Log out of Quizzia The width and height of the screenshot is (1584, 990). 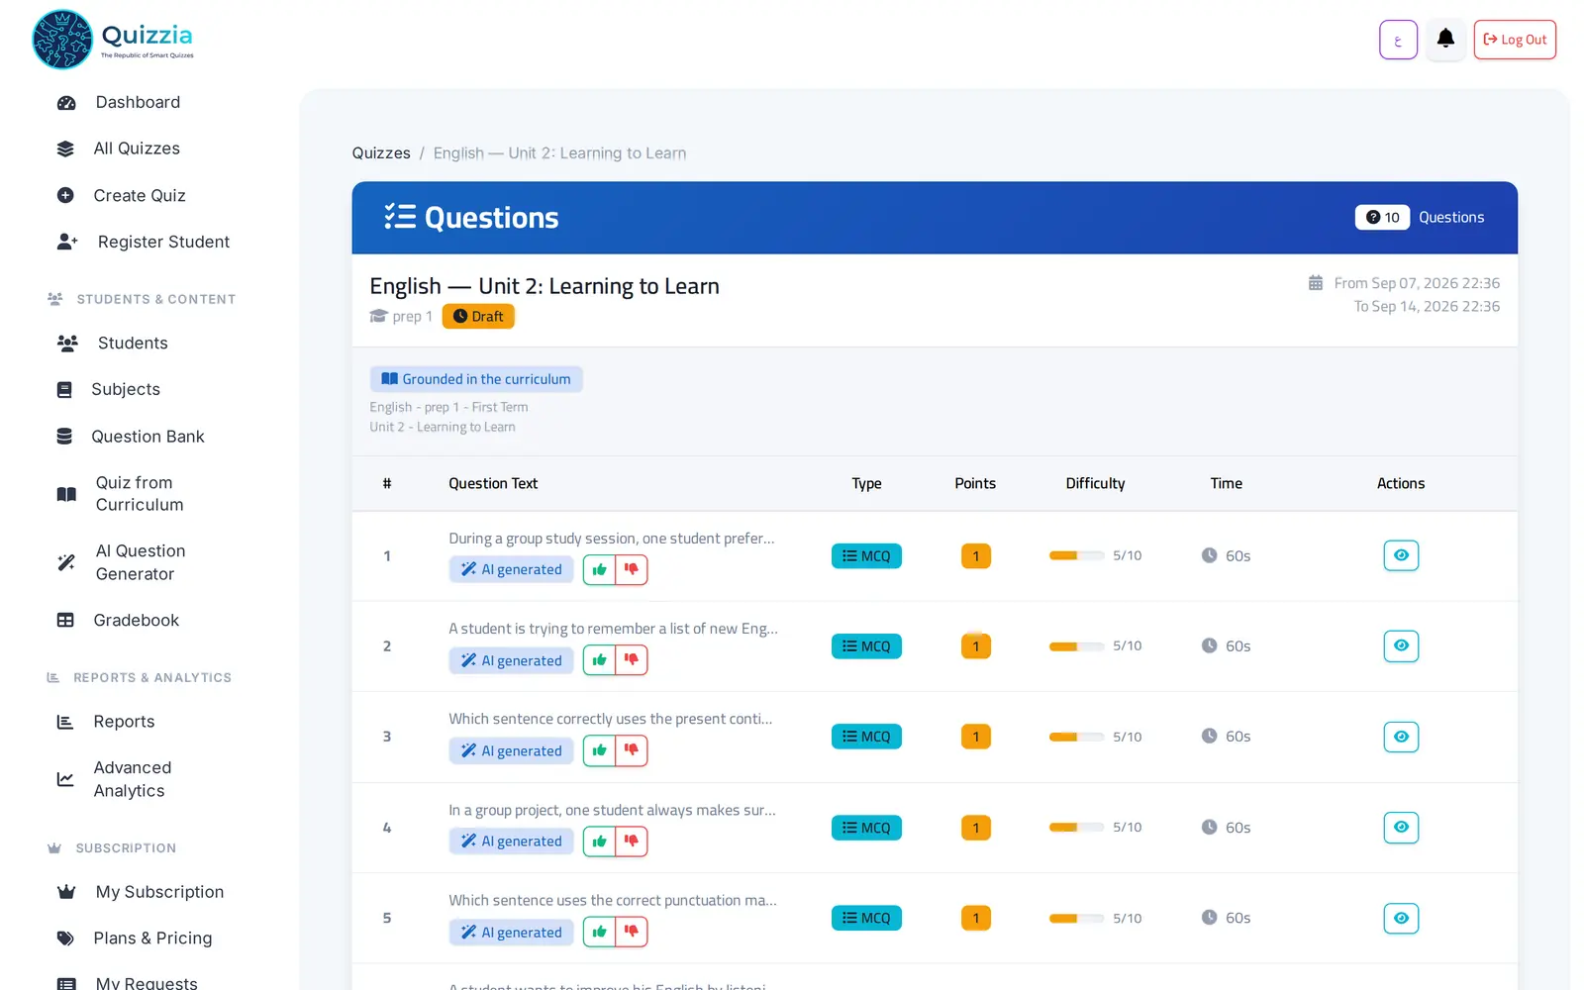(x=1515, y=40)
